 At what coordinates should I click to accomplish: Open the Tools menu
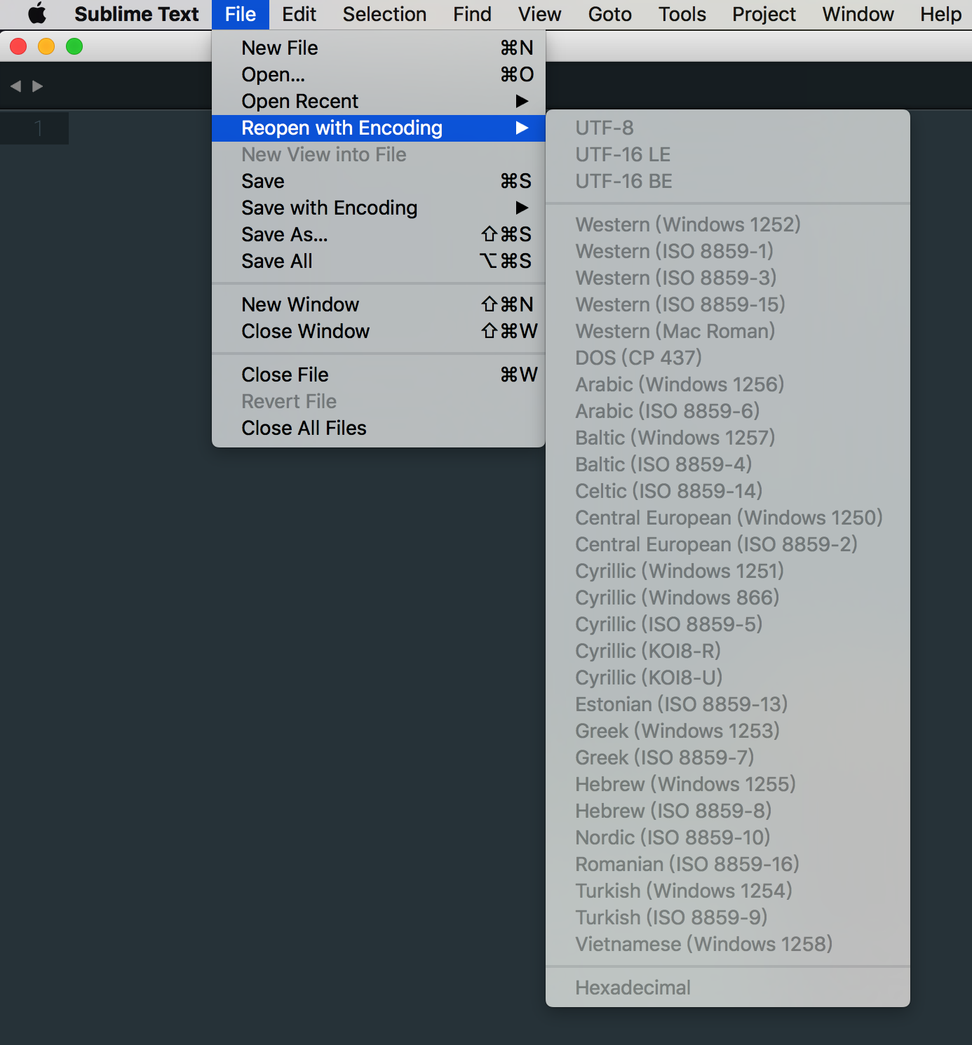(x=681, y=14)
